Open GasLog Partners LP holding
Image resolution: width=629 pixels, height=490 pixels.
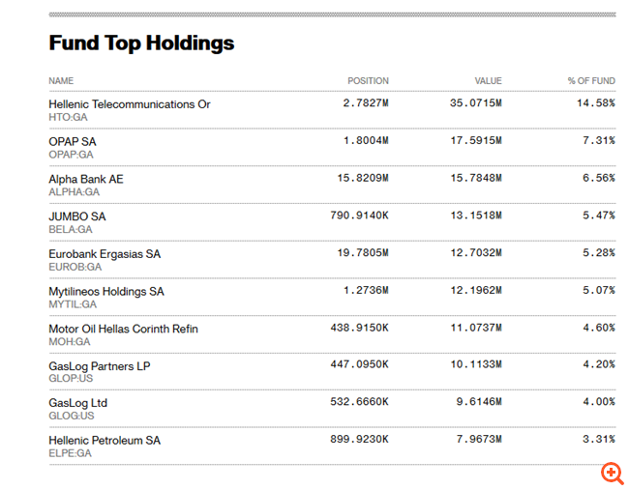100,366
